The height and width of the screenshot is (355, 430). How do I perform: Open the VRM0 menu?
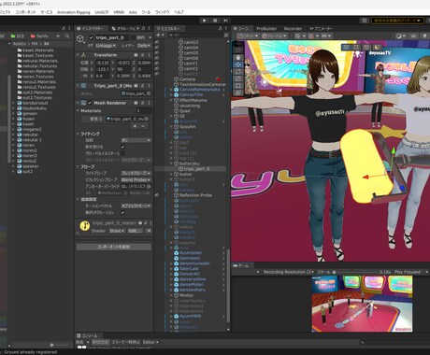(x=119, y=12)
